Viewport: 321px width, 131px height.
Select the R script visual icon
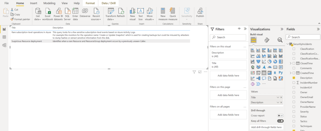275,73
